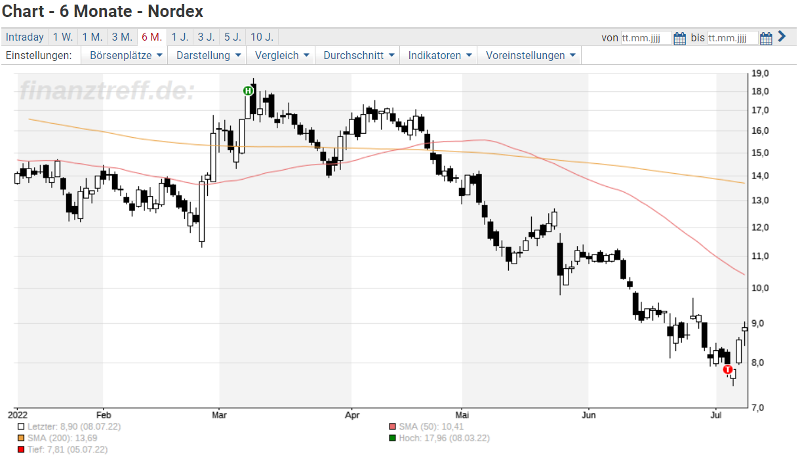The height and width of the screenshot is (461, 800).
Task: Click the 'Chart - 6 Monate - Nordex' heading
Action: point(103,11)
